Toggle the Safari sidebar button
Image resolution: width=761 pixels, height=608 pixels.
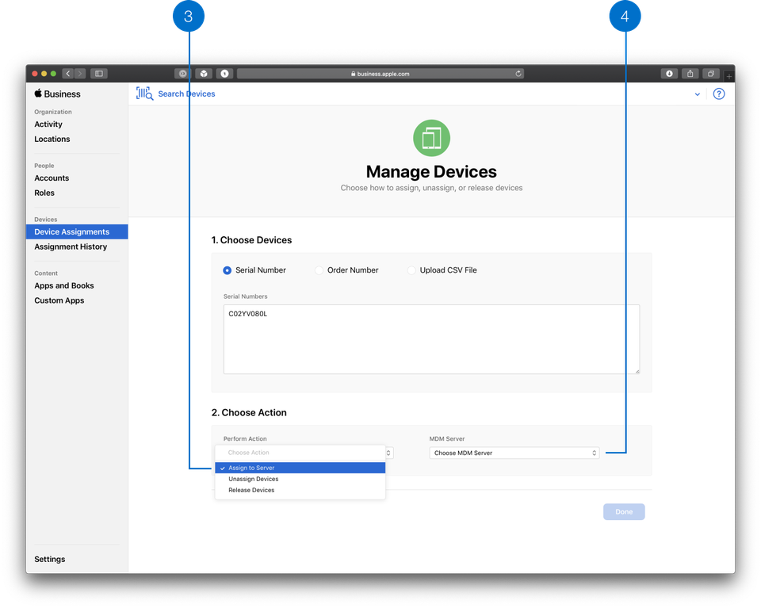pyautogui.click(x=99, y=74)
